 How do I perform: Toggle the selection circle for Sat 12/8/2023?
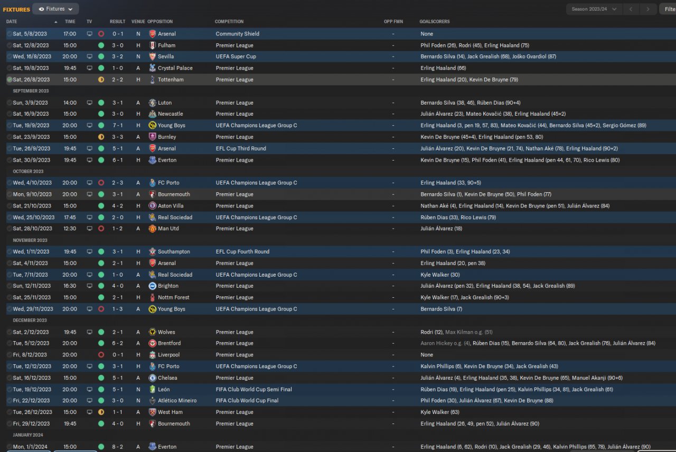tap(10, 45)
